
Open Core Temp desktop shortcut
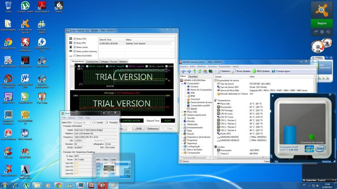coord(42,98)
